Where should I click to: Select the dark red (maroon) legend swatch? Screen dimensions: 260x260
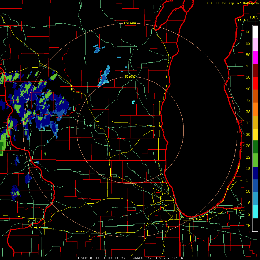coord(255,70)
